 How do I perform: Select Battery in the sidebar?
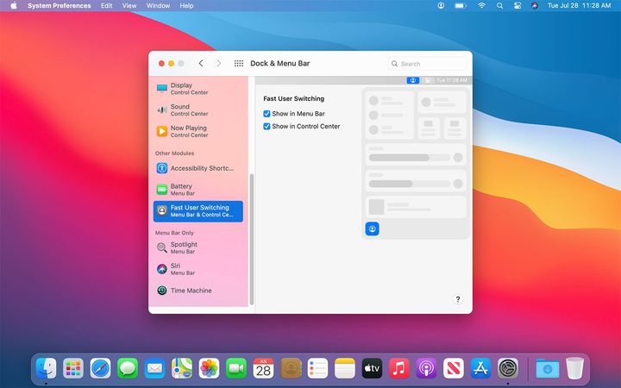[x=198, y=190]
